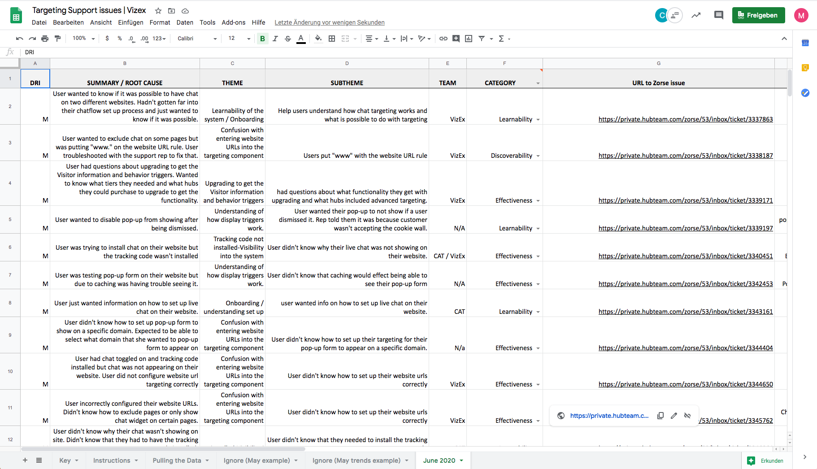The width and height of the screenshot is (817, 469).
Task: Toggle italic formatting
Action: (275, 39)
